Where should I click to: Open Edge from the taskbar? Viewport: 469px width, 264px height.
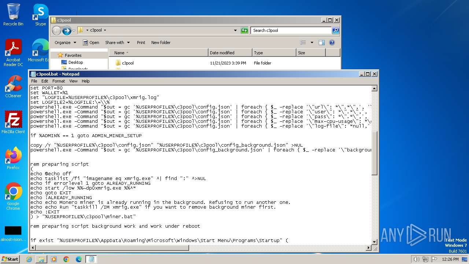[x=79, y=259]
